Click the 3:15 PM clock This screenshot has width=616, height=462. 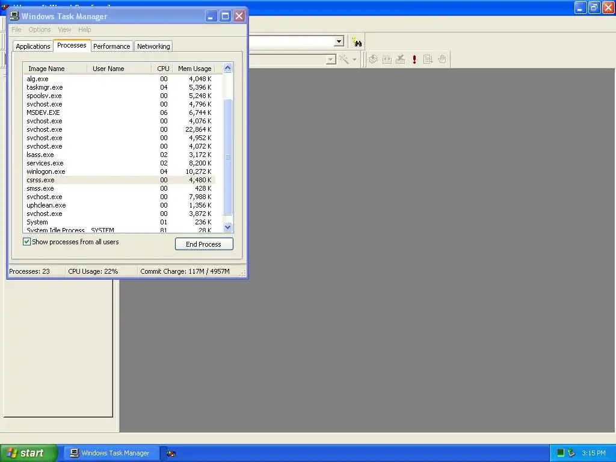[594, 453]
